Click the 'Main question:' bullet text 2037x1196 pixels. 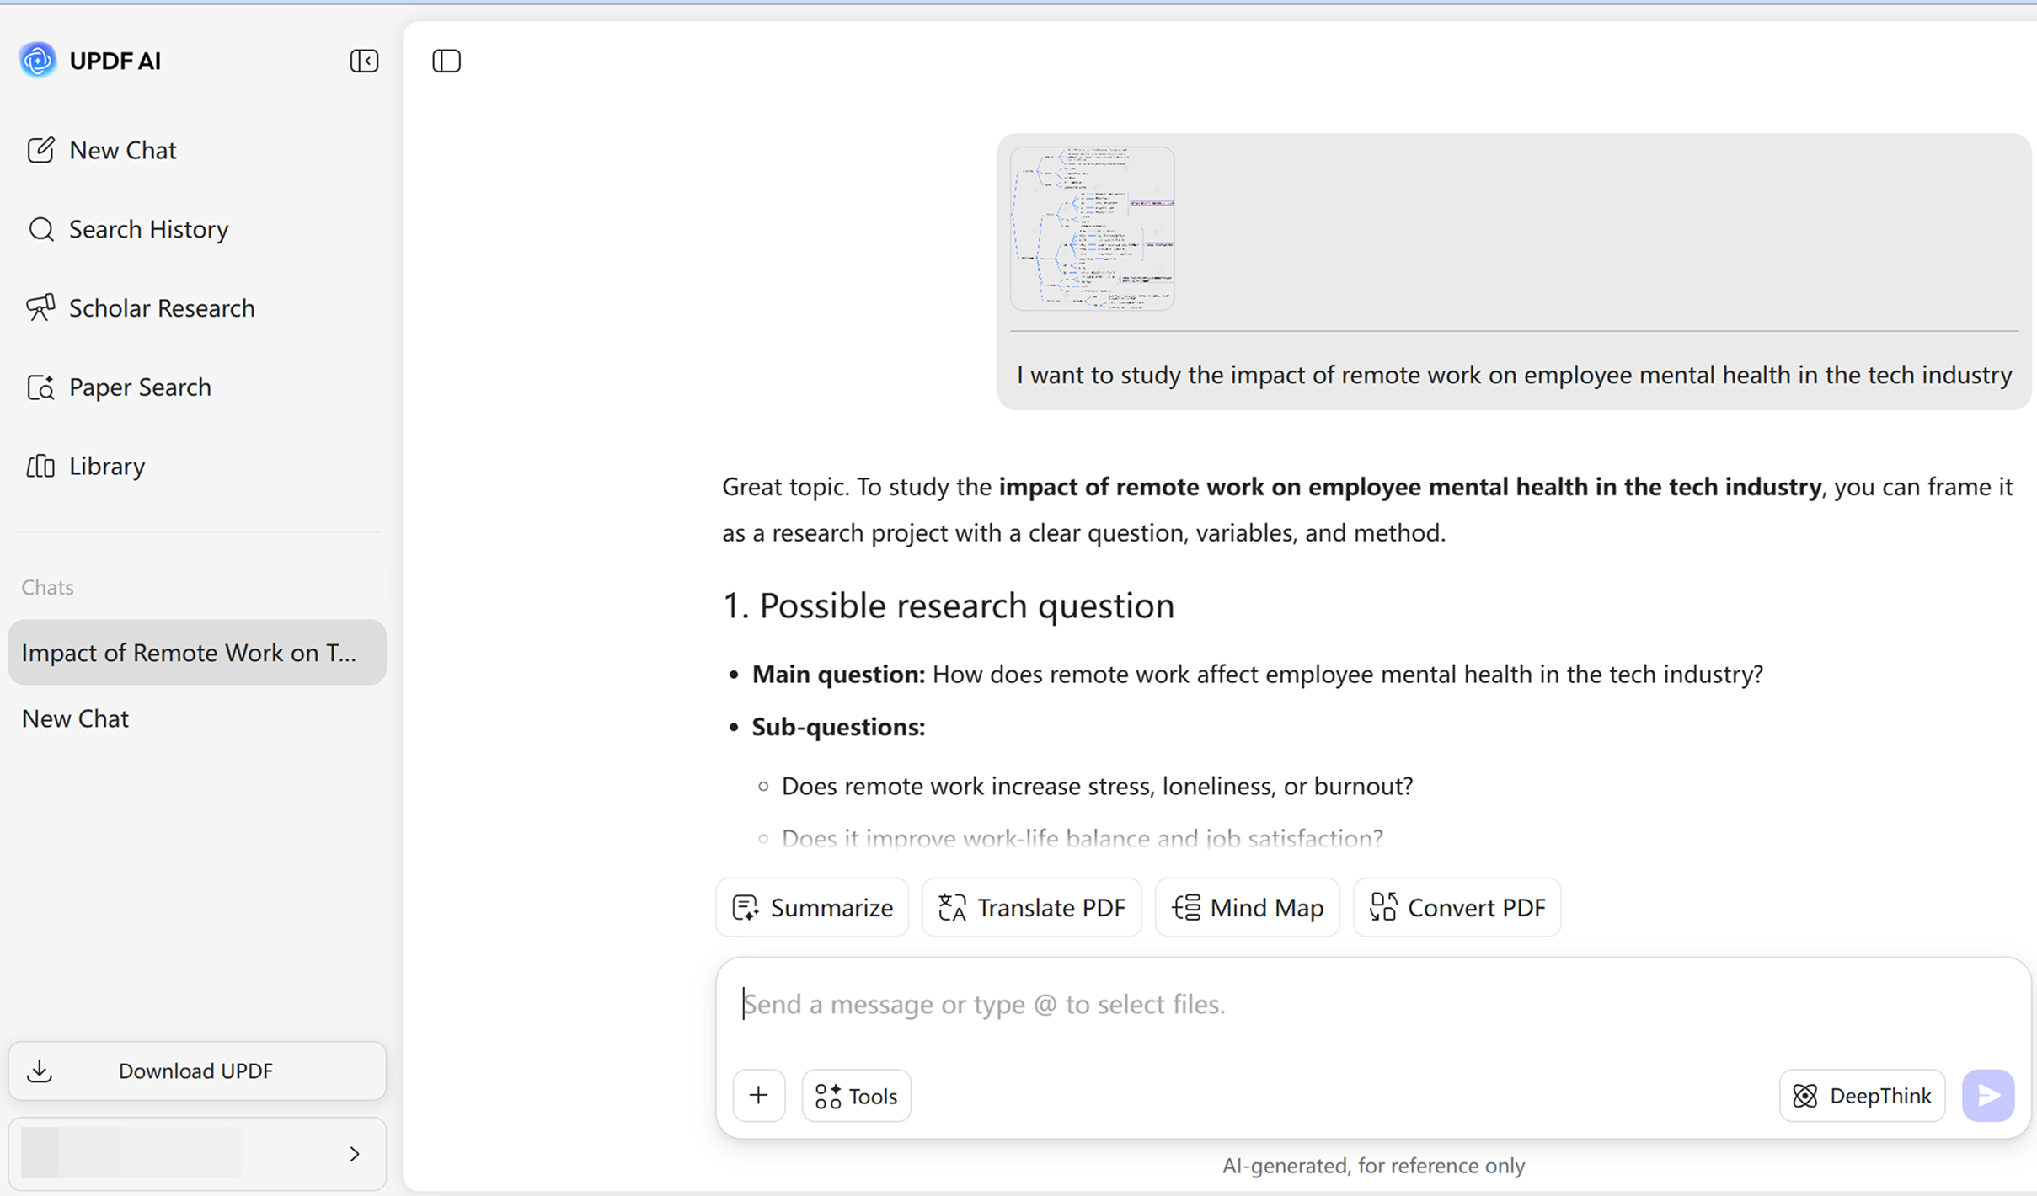(x=838, y=674)
